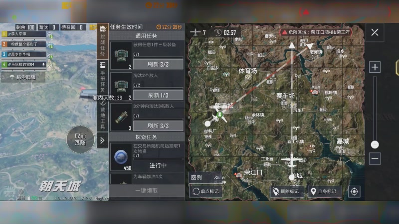Screen dimensions: 399x224
Task: Tap the 跳伞跟随 parachute follow button
Action: 23,77
